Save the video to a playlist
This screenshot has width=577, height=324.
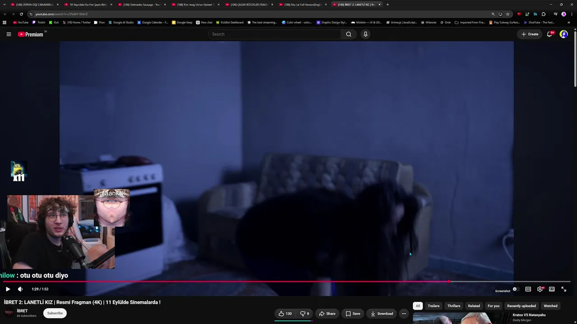click(353, 314)
